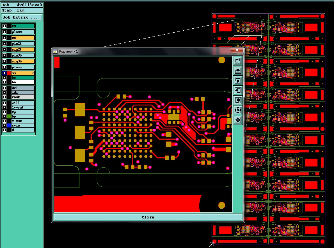Screen dimensions: 334x248
Task: Toggle the tp layer display checkbox
Action: click(x=4, y=112)
